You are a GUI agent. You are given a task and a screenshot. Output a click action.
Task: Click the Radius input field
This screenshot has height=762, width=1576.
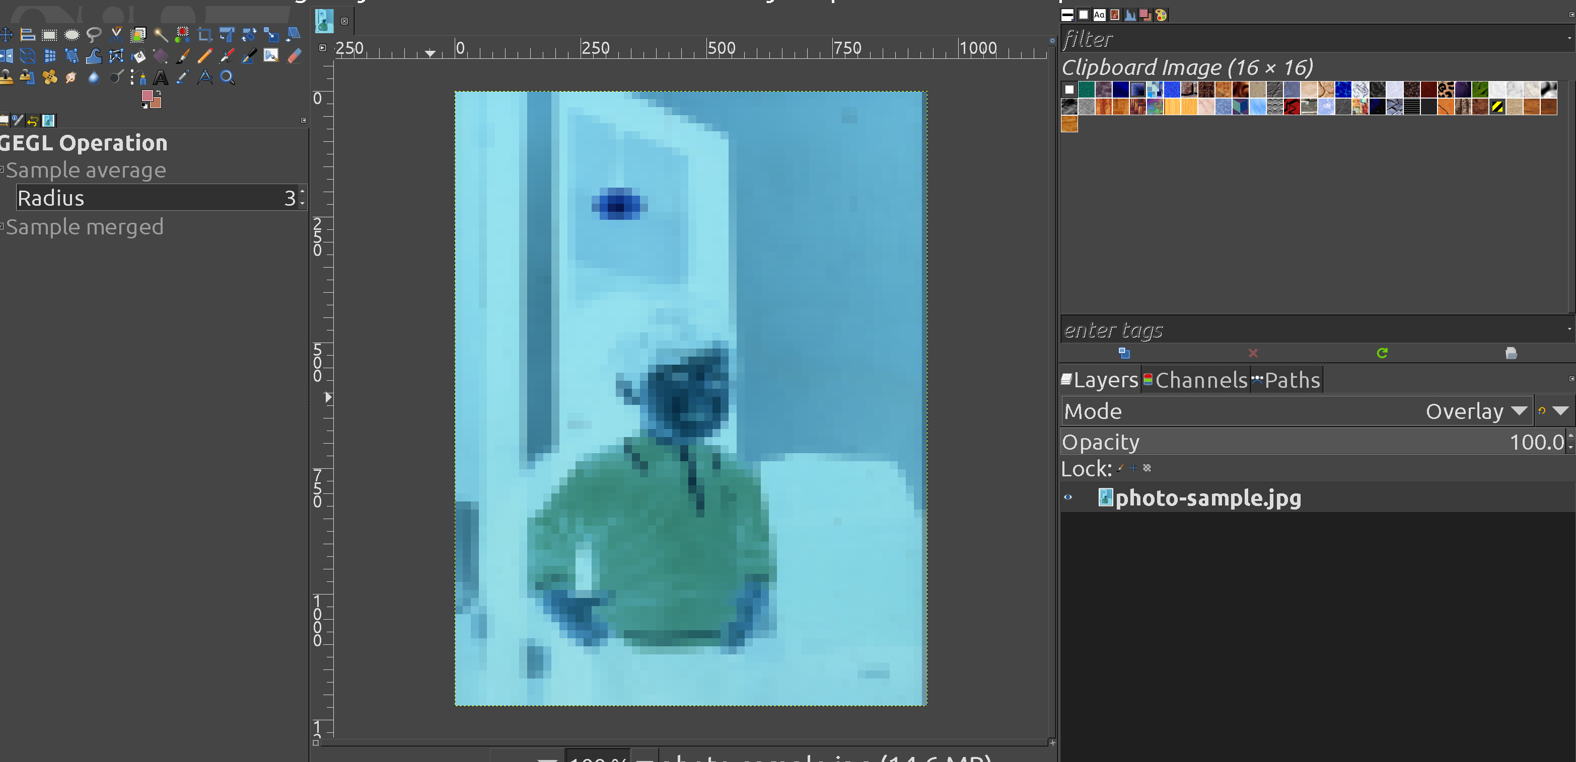153,198
